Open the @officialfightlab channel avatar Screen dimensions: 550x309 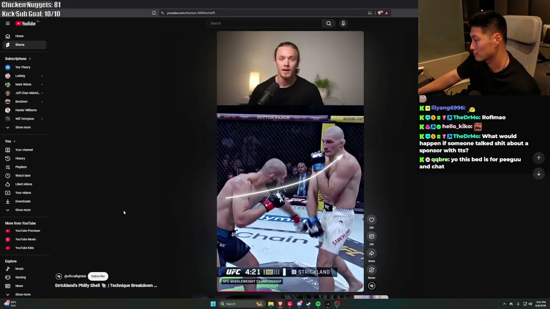coord(59,276)
